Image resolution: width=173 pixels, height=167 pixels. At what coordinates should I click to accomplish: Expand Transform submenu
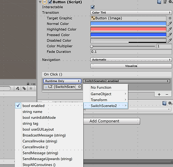105,100
